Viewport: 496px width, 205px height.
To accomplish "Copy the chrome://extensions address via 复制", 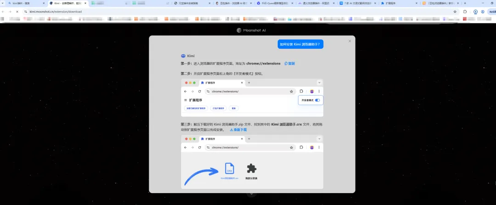I will click(290, 63).
